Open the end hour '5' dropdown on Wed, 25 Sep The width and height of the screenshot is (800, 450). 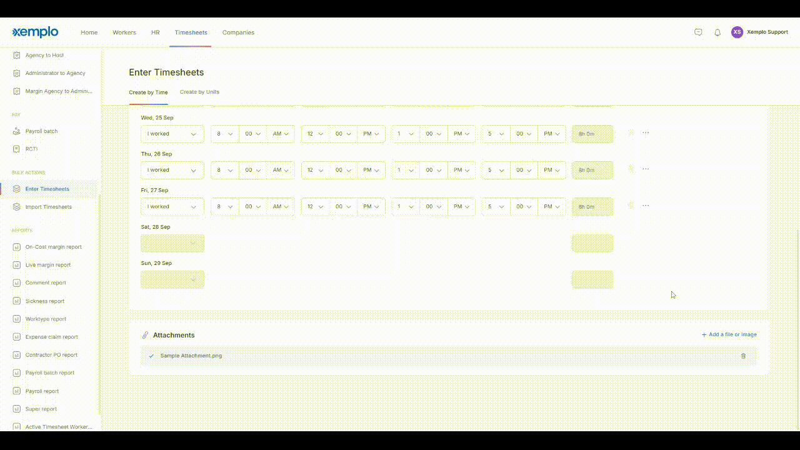(496, 134)
